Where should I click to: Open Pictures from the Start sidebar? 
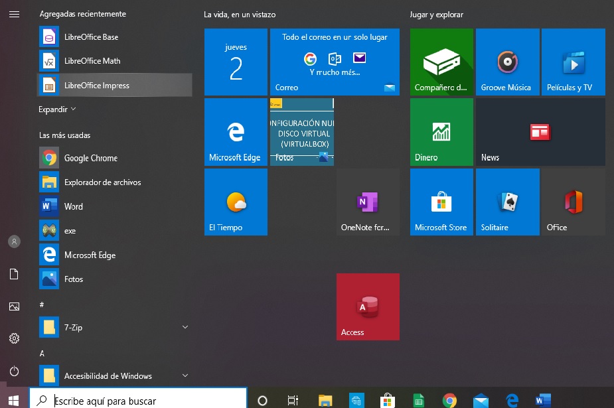click(x=14, y=306)
